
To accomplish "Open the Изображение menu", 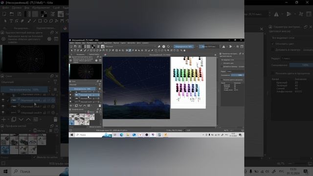I will click(x=92, y=43).
